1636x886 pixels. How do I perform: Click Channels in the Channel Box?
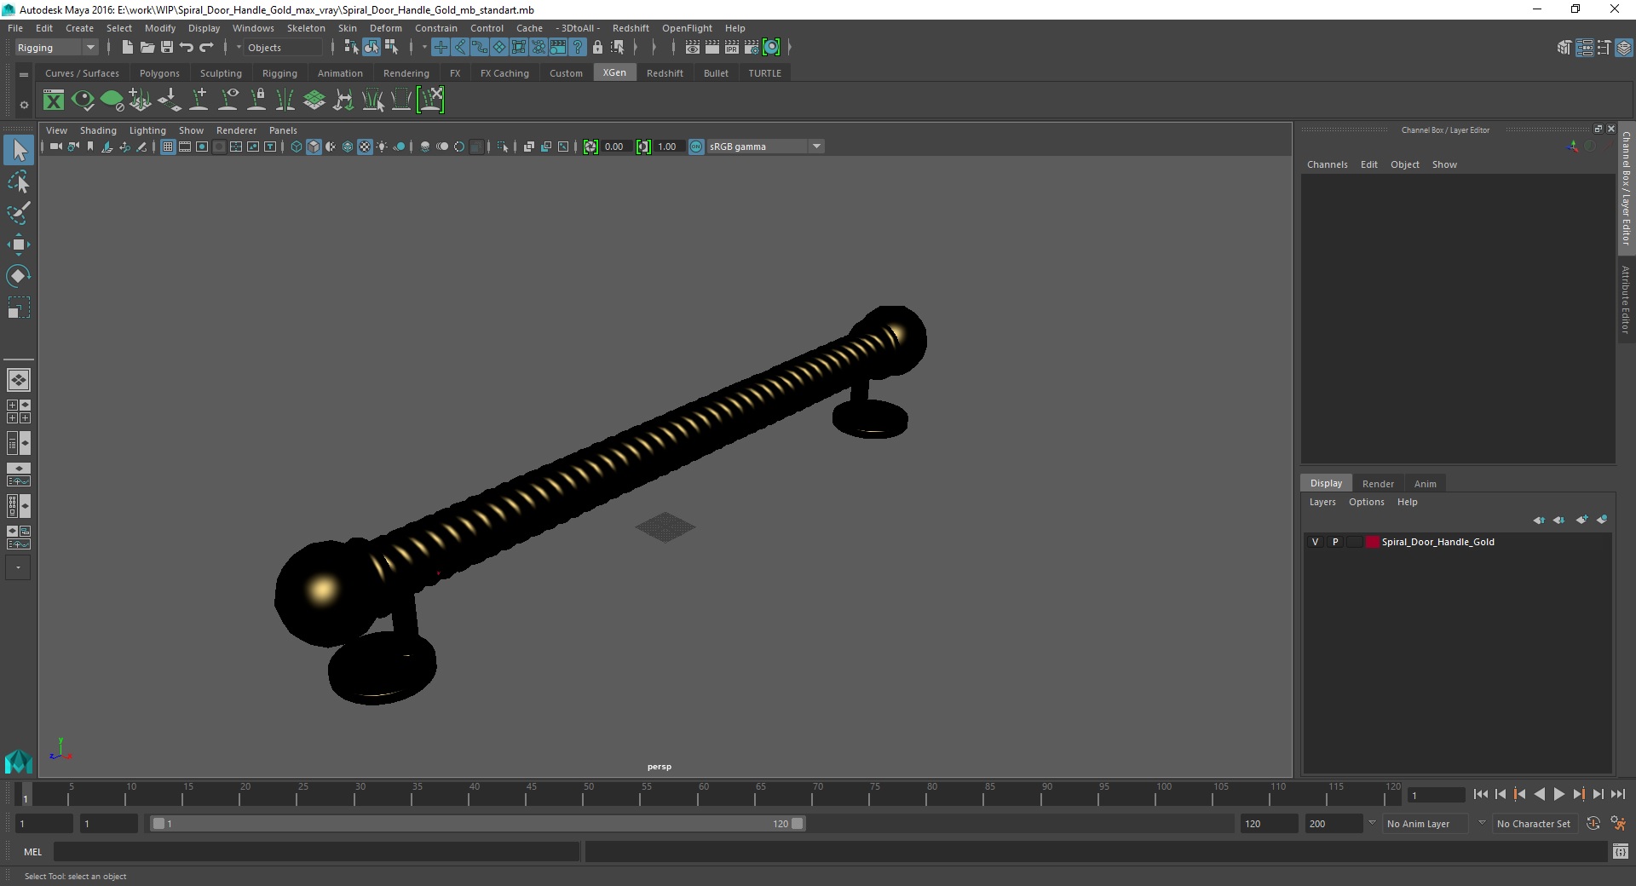1327,164
